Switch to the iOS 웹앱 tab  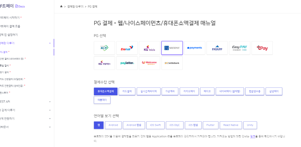(x=193, y=125)
